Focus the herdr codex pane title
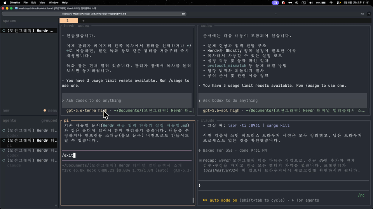This screenshot has width=373, height=209. 77,26
